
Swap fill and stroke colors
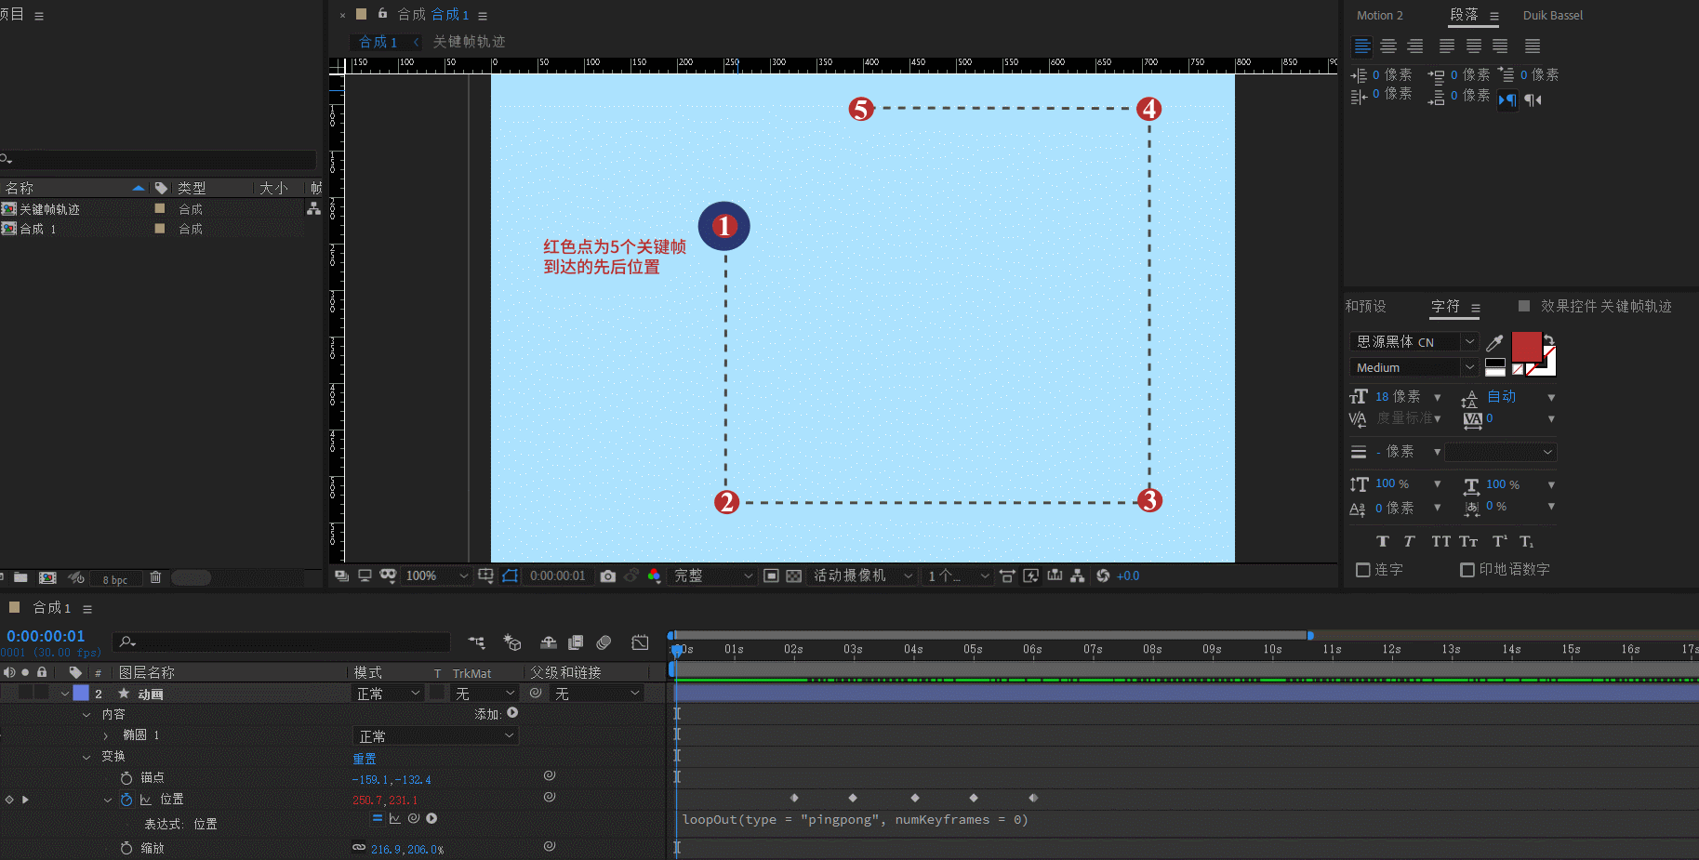click(1548, 339)
